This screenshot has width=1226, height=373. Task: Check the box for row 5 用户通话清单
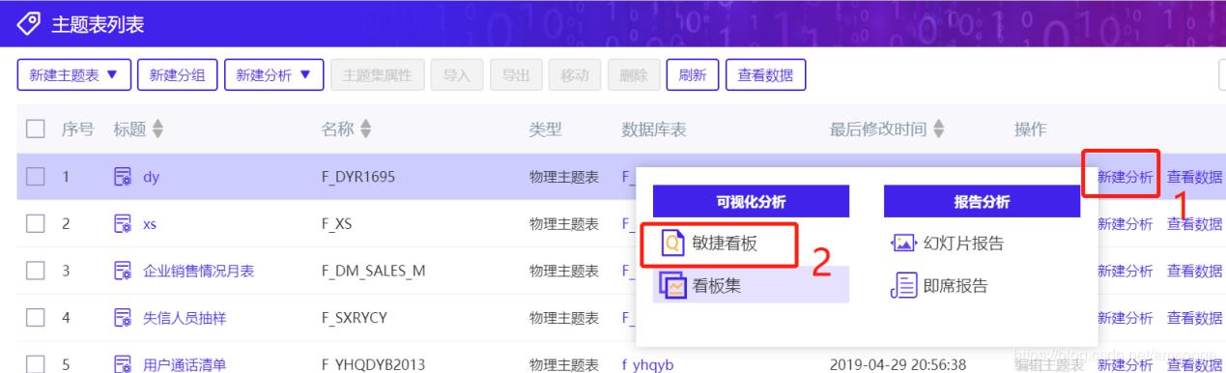click(x=36, y=364)
